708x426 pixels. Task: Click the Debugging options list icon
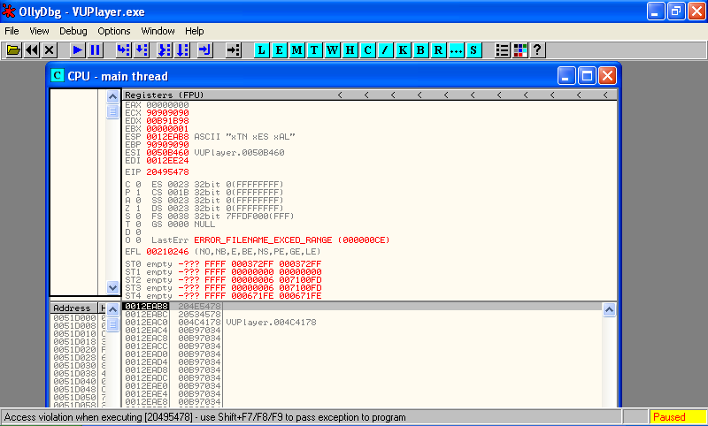point(502,50)
